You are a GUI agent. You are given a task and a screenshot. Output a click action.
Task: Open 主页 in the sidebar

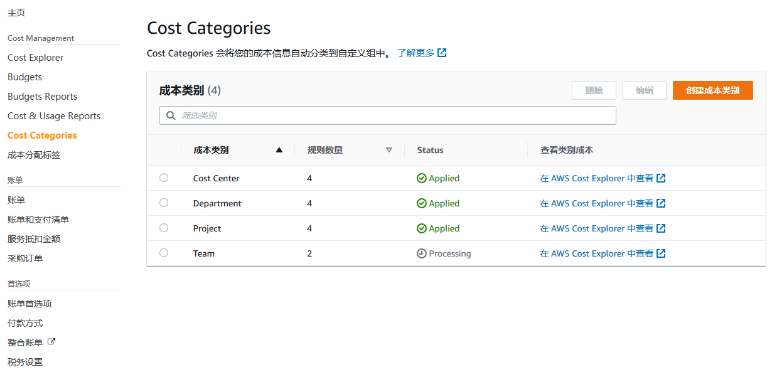pyautogui.click(x=16, y=13)
